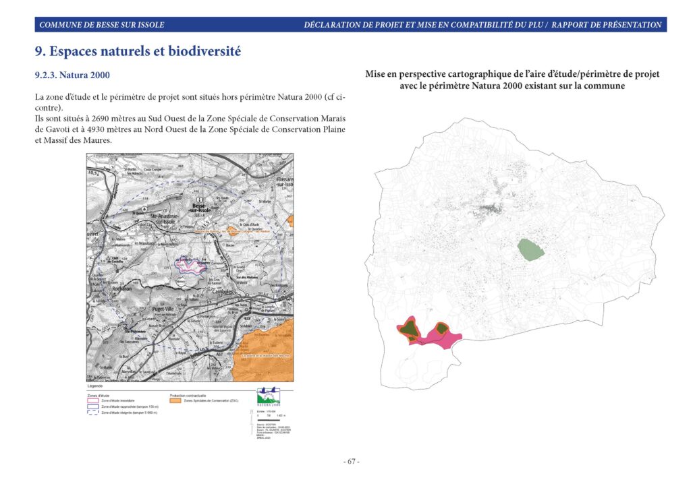
Task: Click the green area on commune map
Action: tap(530, 249)
